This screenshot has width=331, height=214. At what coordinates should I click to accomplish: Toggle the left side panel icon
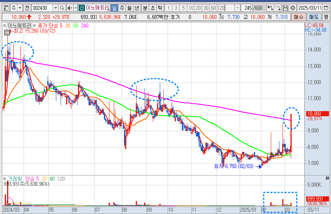[x=6, y=8]
